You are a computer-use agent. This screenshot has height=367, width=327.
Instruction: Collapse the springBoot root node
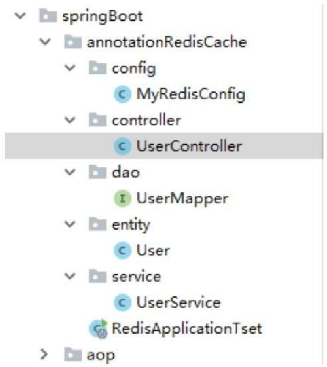pyautogui.click(x=20, y=16)
